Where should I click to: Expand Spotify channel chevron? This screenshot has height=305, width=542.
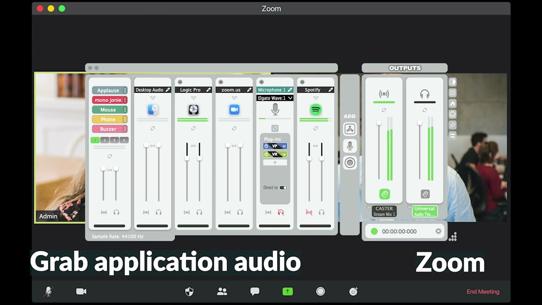(315, 98)
